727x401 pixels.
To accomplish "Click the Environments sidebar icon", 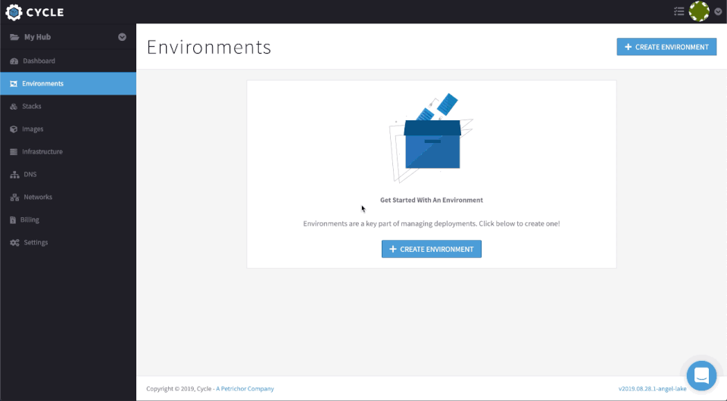I will coord(14,84).
